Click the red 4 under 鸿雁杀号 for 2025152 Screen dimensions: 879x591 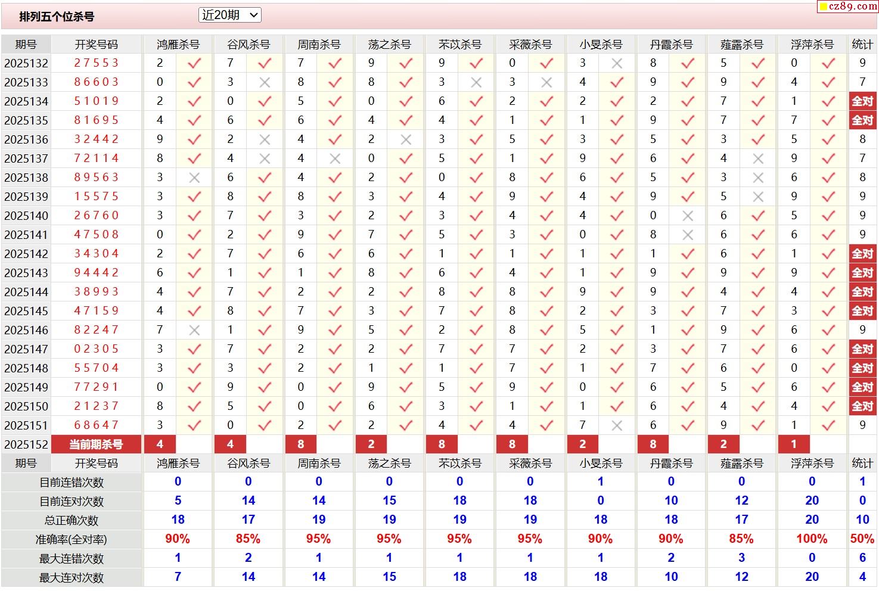coord(160,444)
